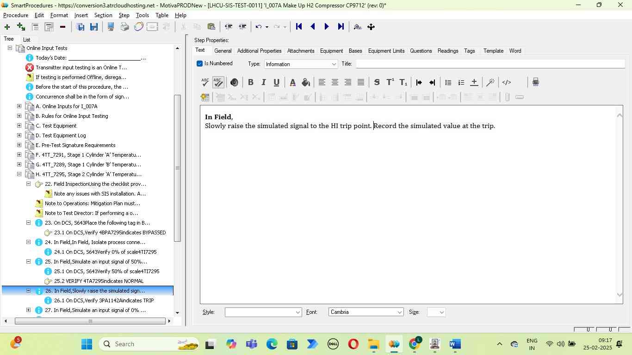Click the red minus Delete Step icon
The width and height of the screenshot is (632, 355).
[x=62, y=27]
